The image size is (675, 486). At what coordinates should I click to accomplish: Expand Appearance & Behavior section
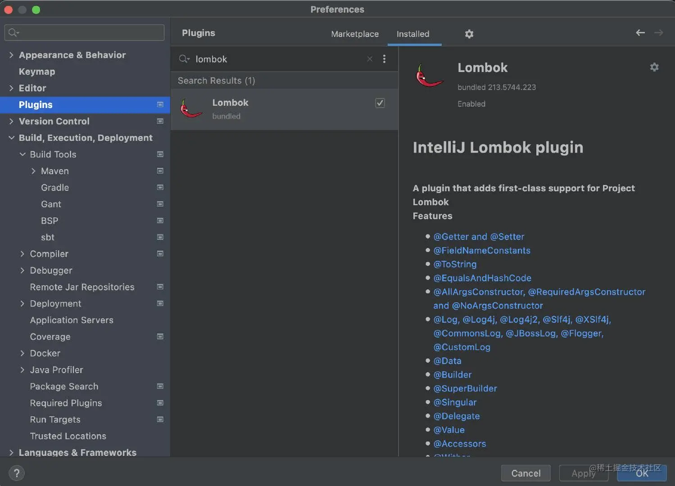coord(11,55)
